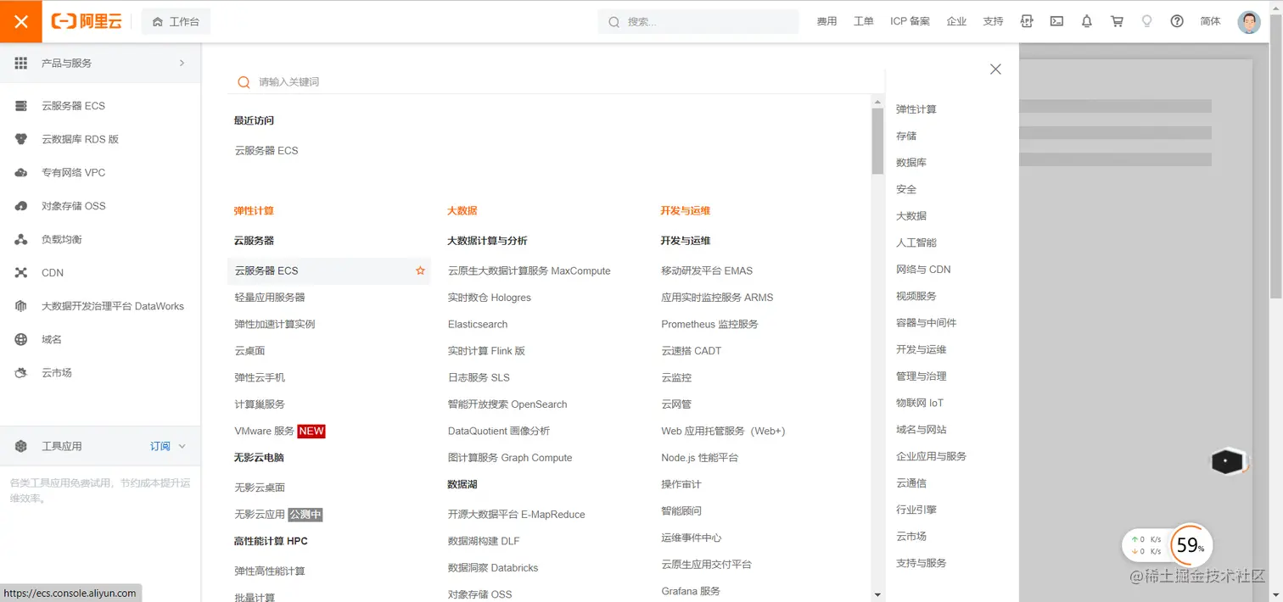Open the shopping cart icon
The width and height of the screenshot is (1283, 602).
point(1117,21)
